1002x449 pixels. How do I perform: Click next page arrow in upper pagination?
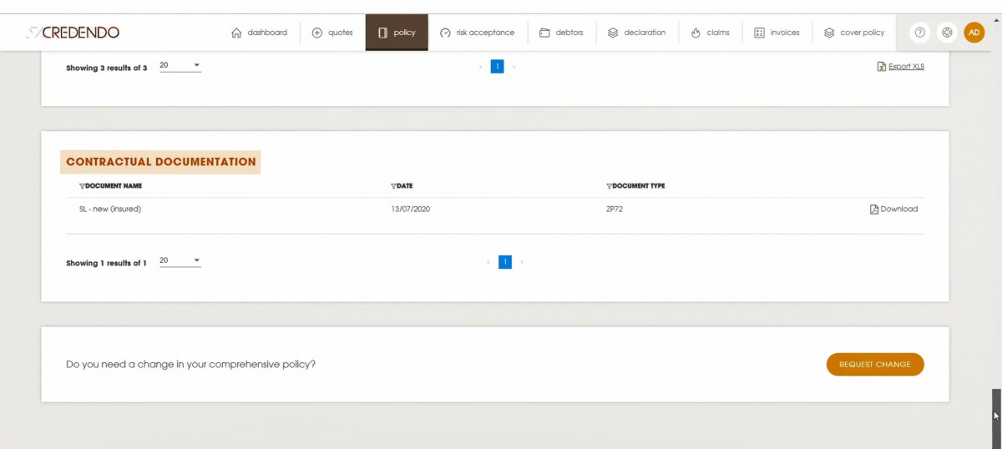tap(514, 66)
